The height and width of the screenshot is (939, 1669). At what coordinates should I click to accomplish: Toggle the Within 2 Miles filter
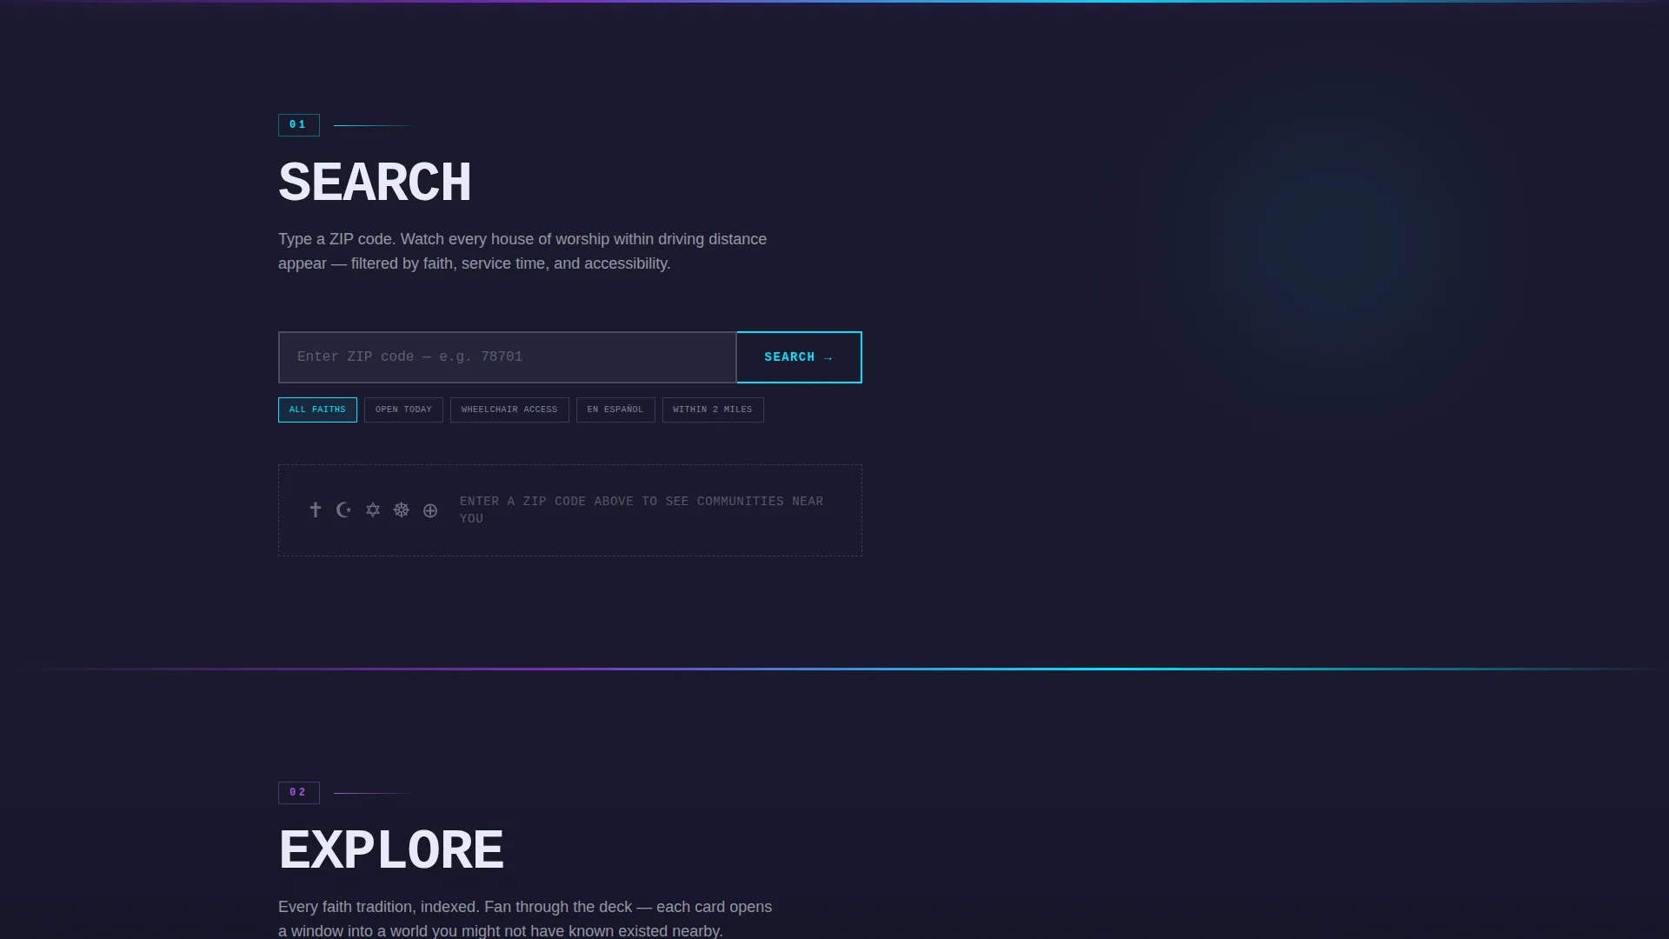[x=713, y=410]
